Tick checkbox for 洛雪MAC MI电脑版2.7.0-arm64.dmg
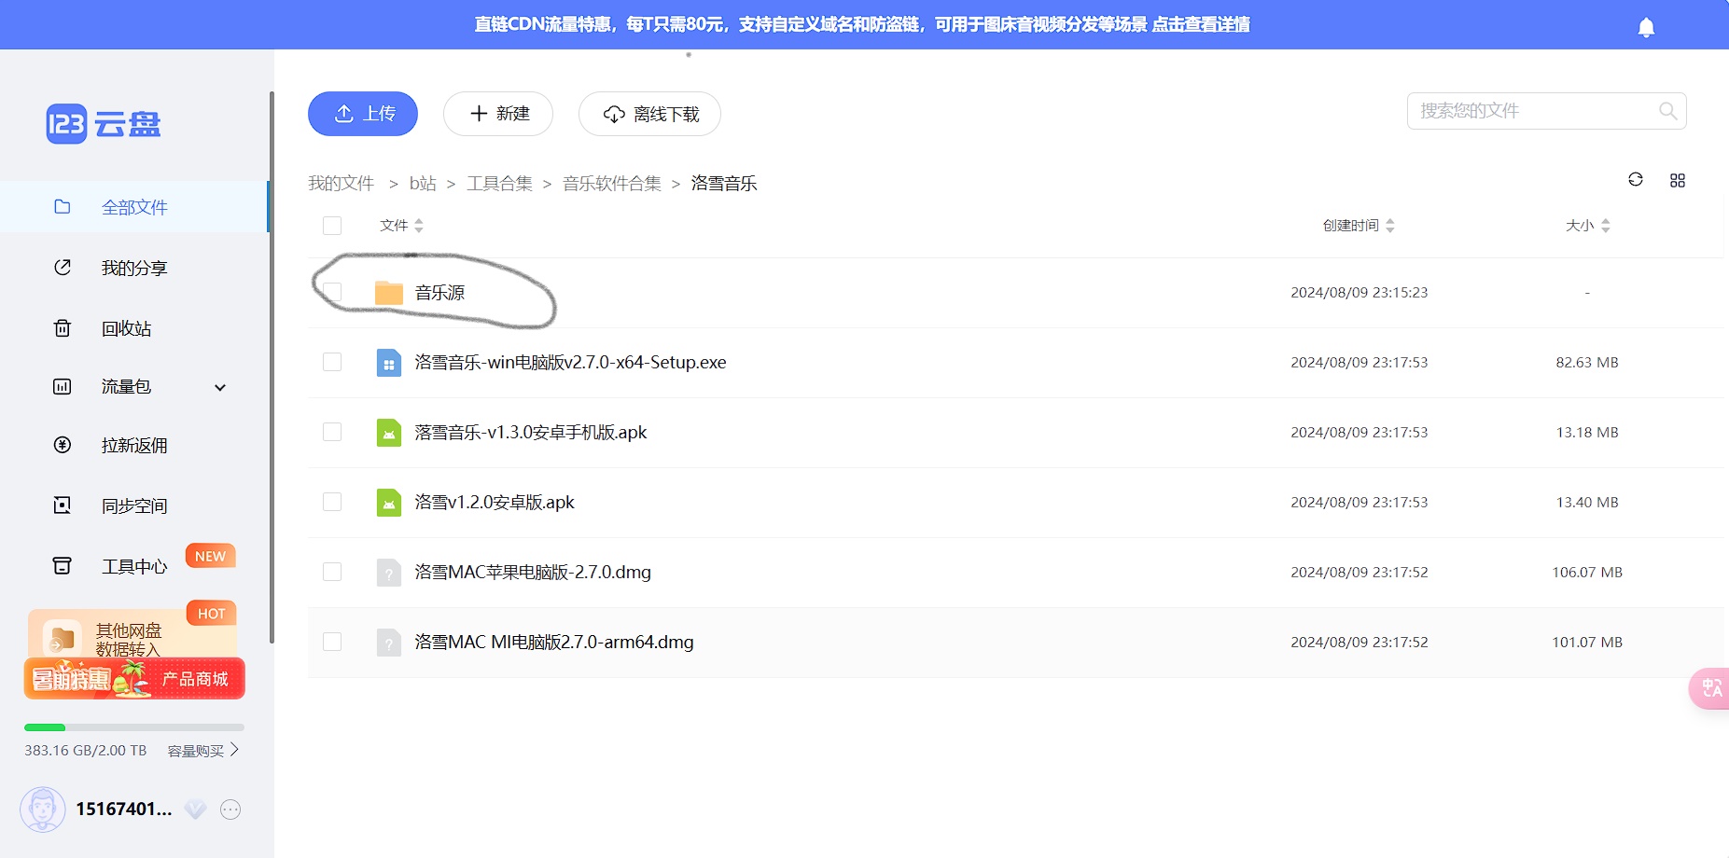This screenshot has width=1729, height=858. click(332, 643)
